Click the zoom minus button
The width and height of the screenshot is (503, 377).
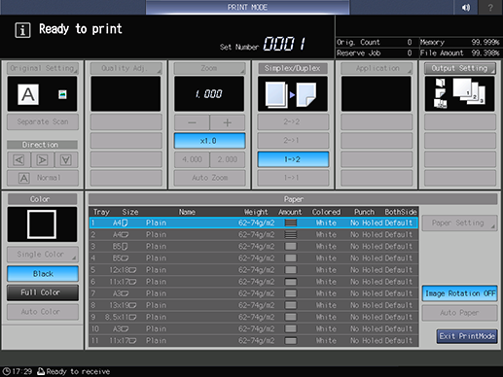(192, 122)
